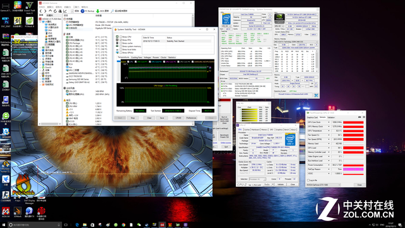Go forward in AIDA64 toolbar

coord(45,11)
